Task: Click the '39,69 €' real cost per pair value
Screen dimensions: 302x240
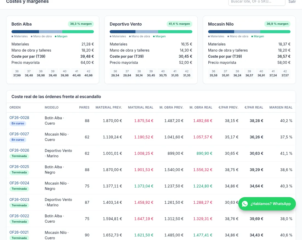Action: 256,219
